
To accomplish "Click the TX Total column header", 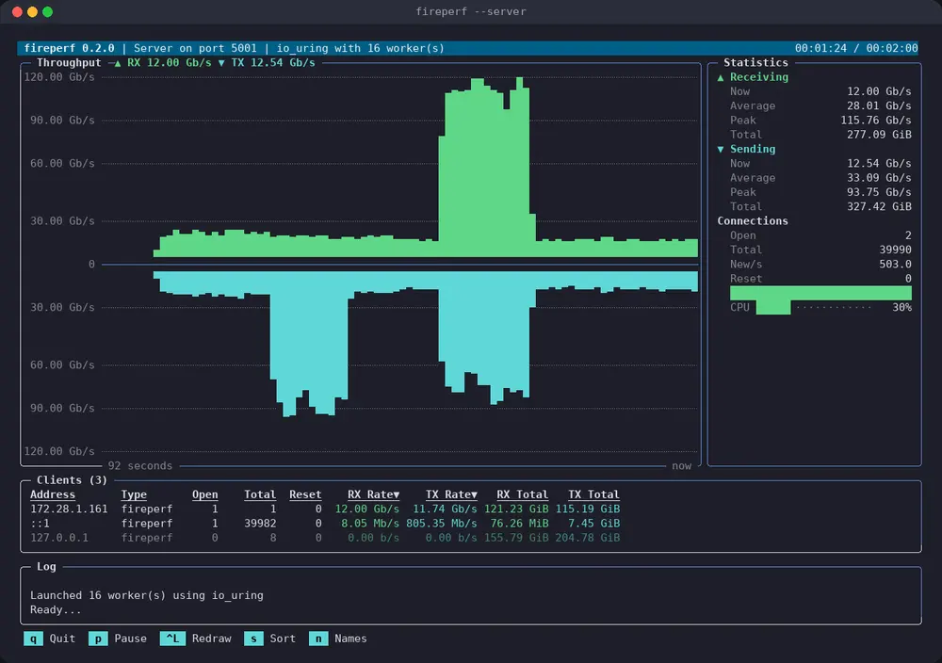I will pyautogui.click(x=593, y=494).
